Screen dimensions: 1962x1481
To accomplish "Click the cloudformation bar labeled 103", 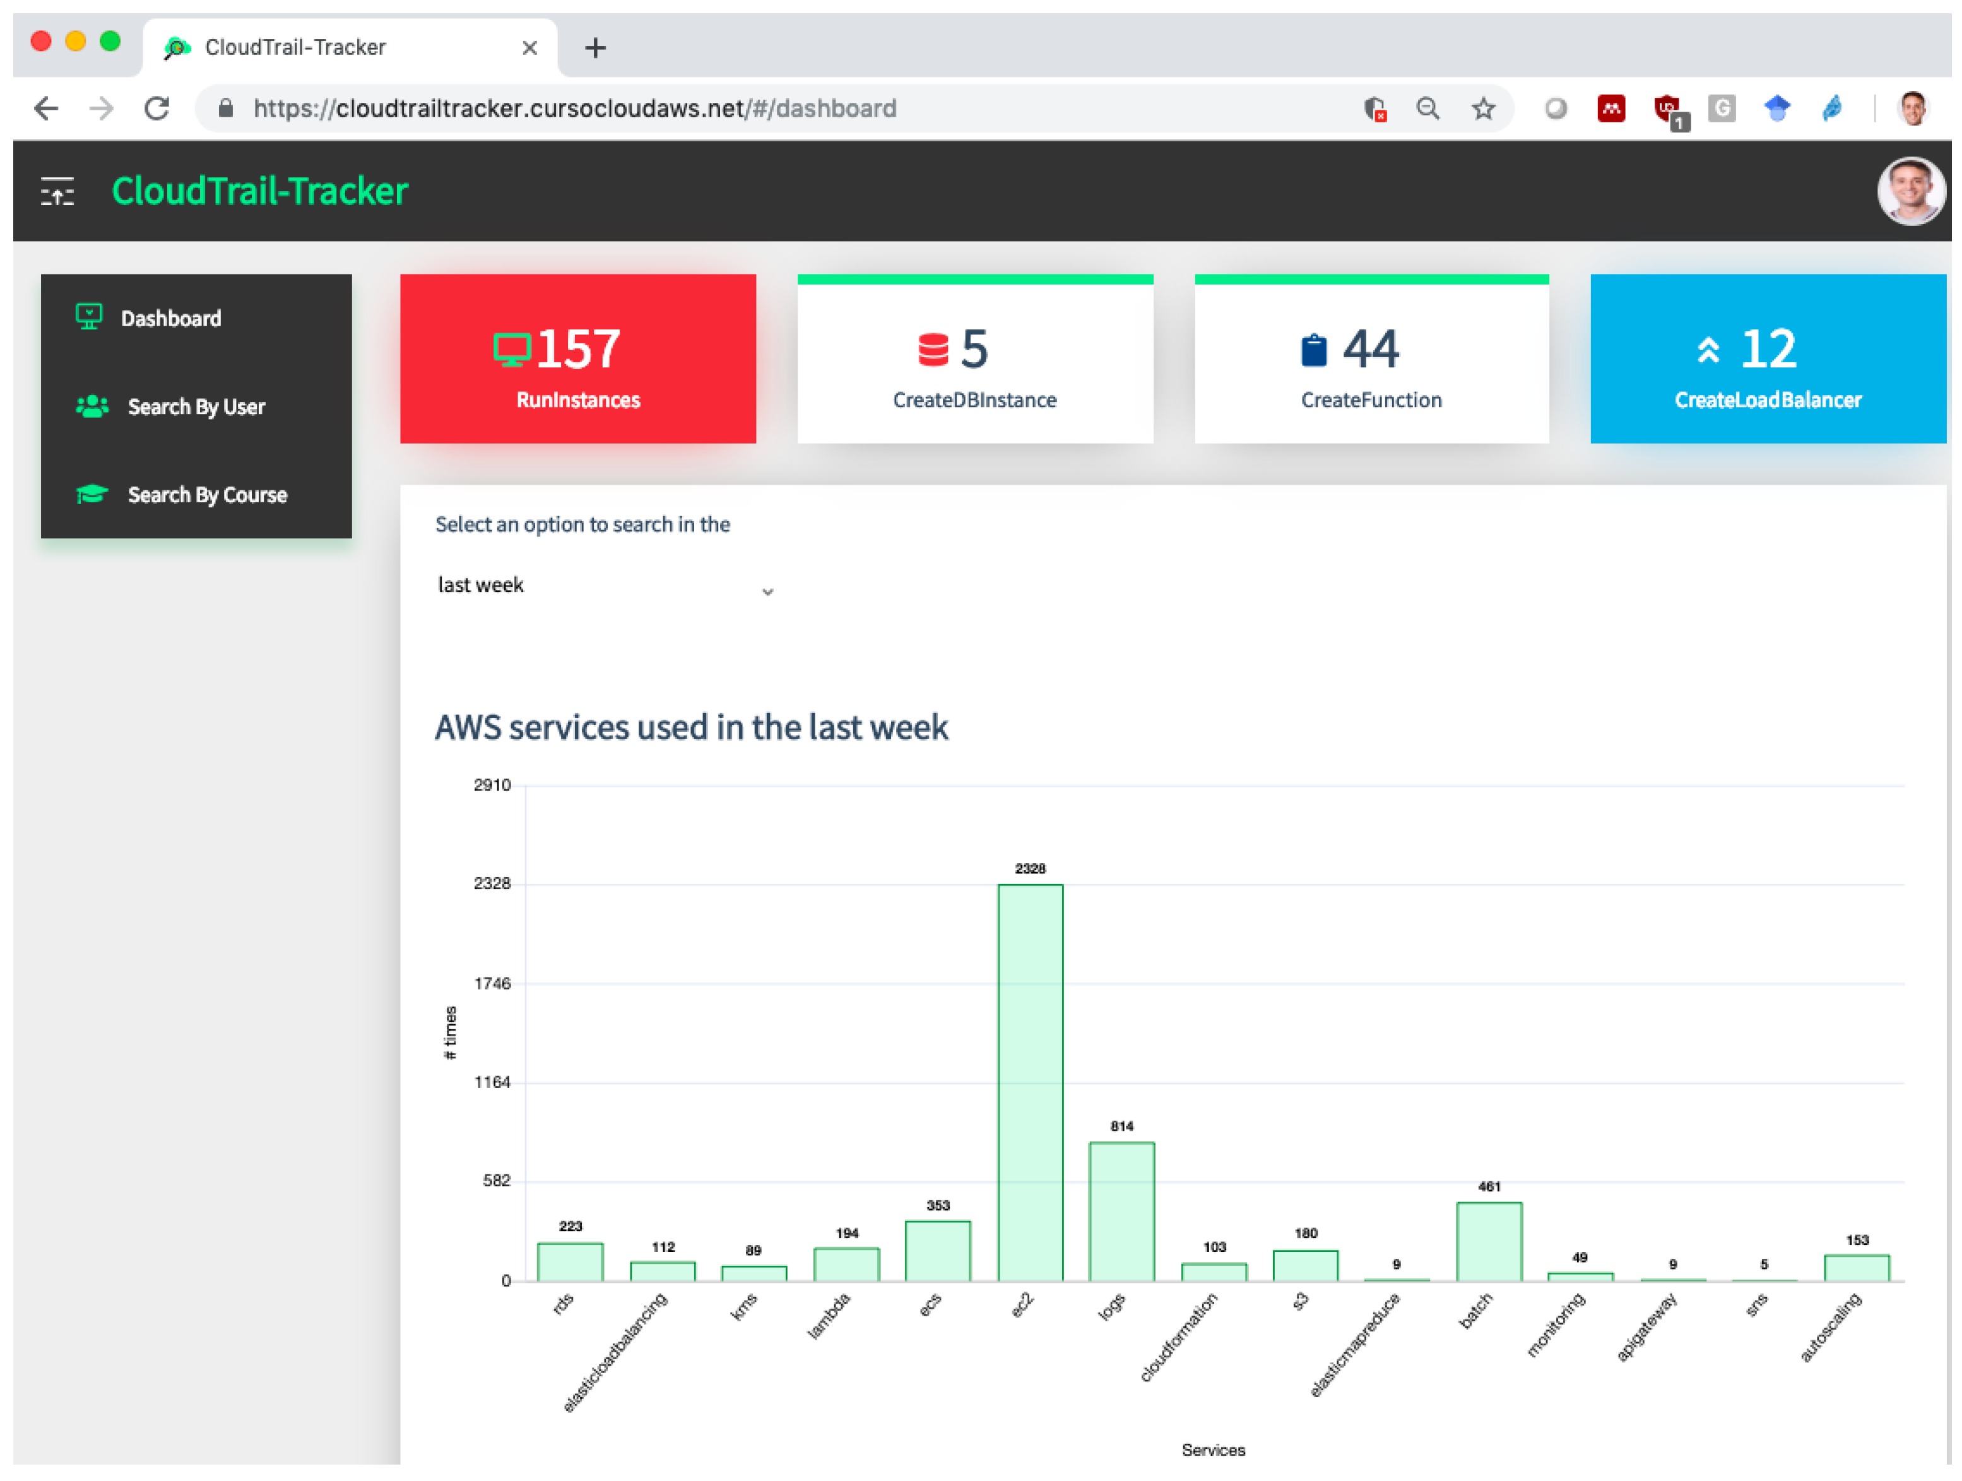I will tap(1214, 1273).
